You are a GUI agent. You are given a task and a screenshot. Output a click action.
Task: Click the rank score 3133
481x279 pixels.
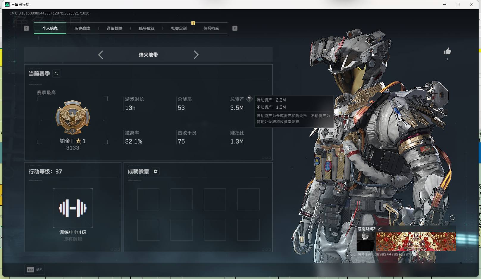(x=73, y=148)
